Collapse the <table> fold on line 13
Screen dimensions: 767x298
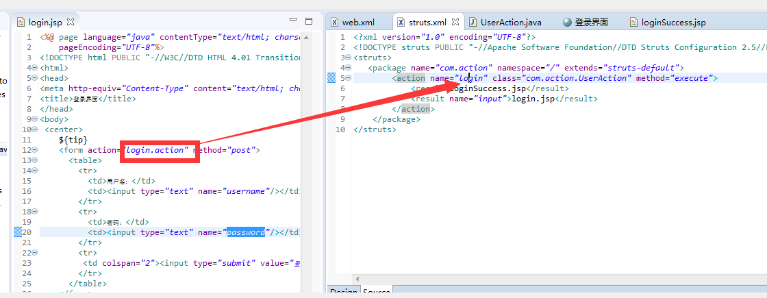[x=35, y=160]
